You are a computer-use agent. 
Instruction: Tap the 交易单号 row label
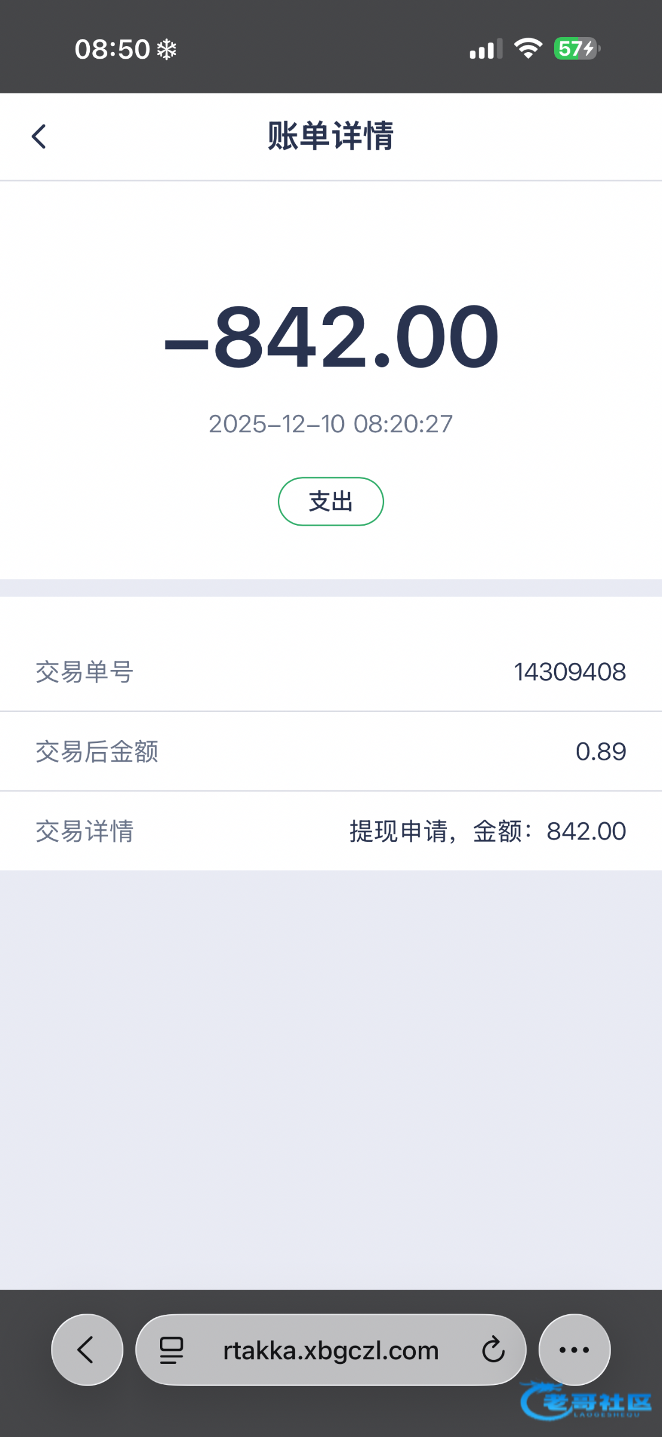[x=84, y=672]
